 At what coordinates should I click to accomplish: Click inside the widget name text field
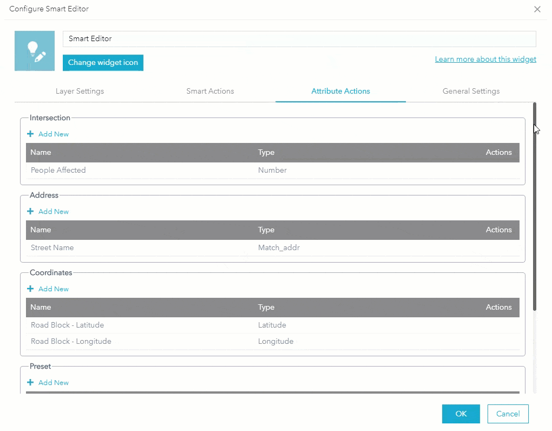pyautogui.click(x=299, y=38)
